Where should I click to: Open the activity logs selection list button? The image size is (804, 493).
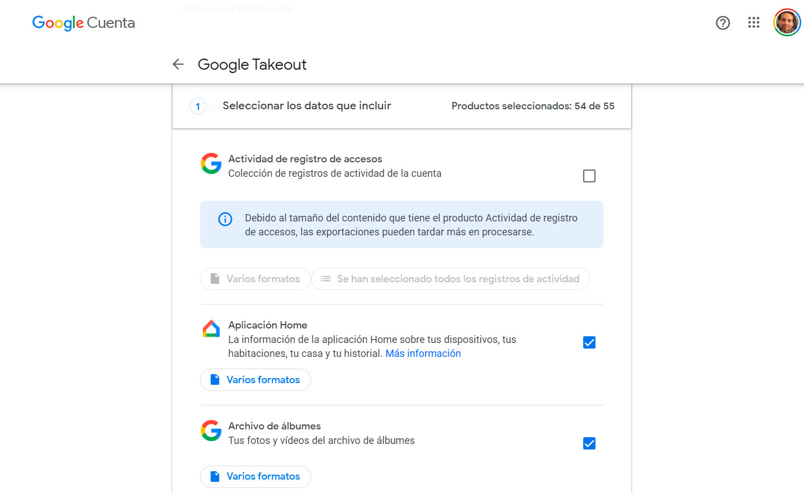click(451, 279)
